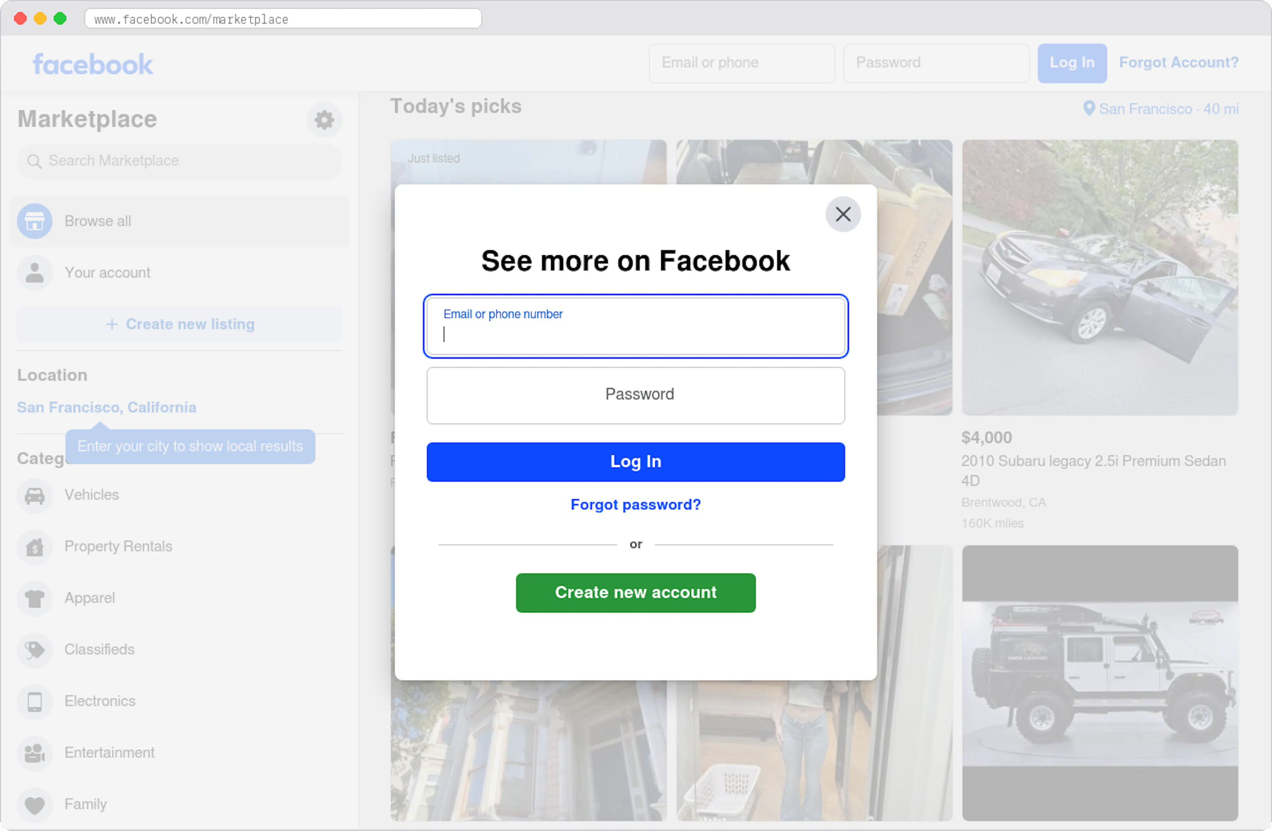This screenshot has height=831, width=1272.
Task: Click the Browse all icon
Action: 34,220
